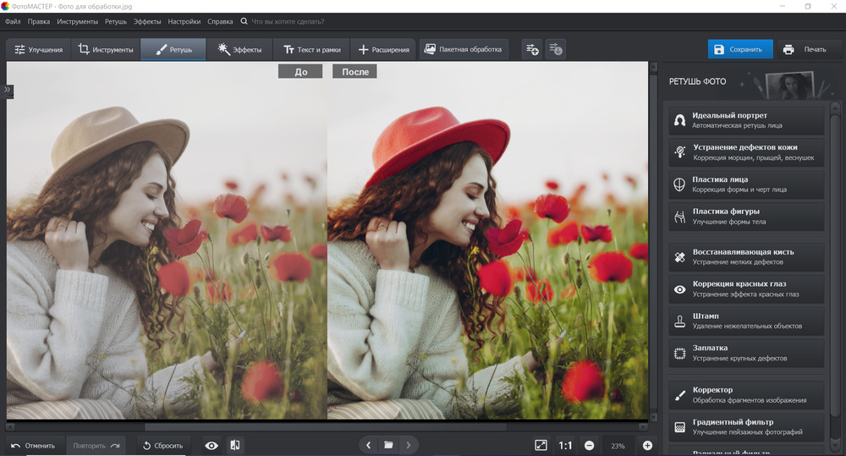
Task: Set zoom to 1:1 actual size
Action: [565, 445]
